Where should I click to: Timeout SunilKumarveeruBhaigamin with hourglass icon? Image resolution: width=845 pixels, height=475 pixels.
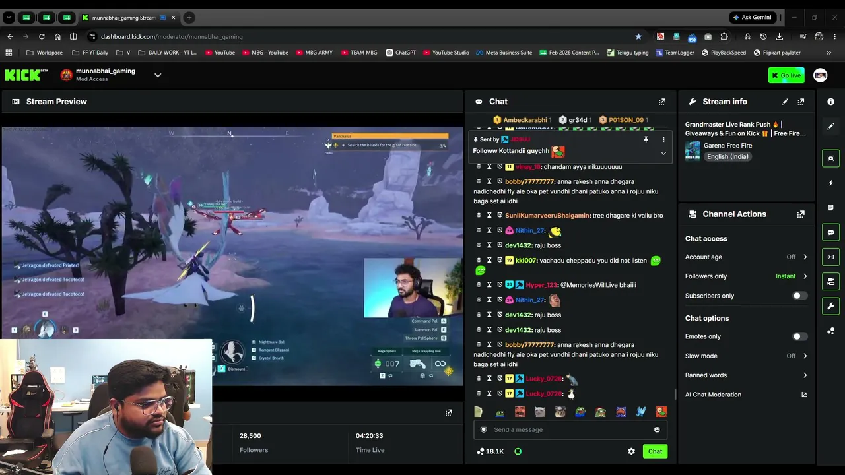pyautogui.click(x=489, y=216)
